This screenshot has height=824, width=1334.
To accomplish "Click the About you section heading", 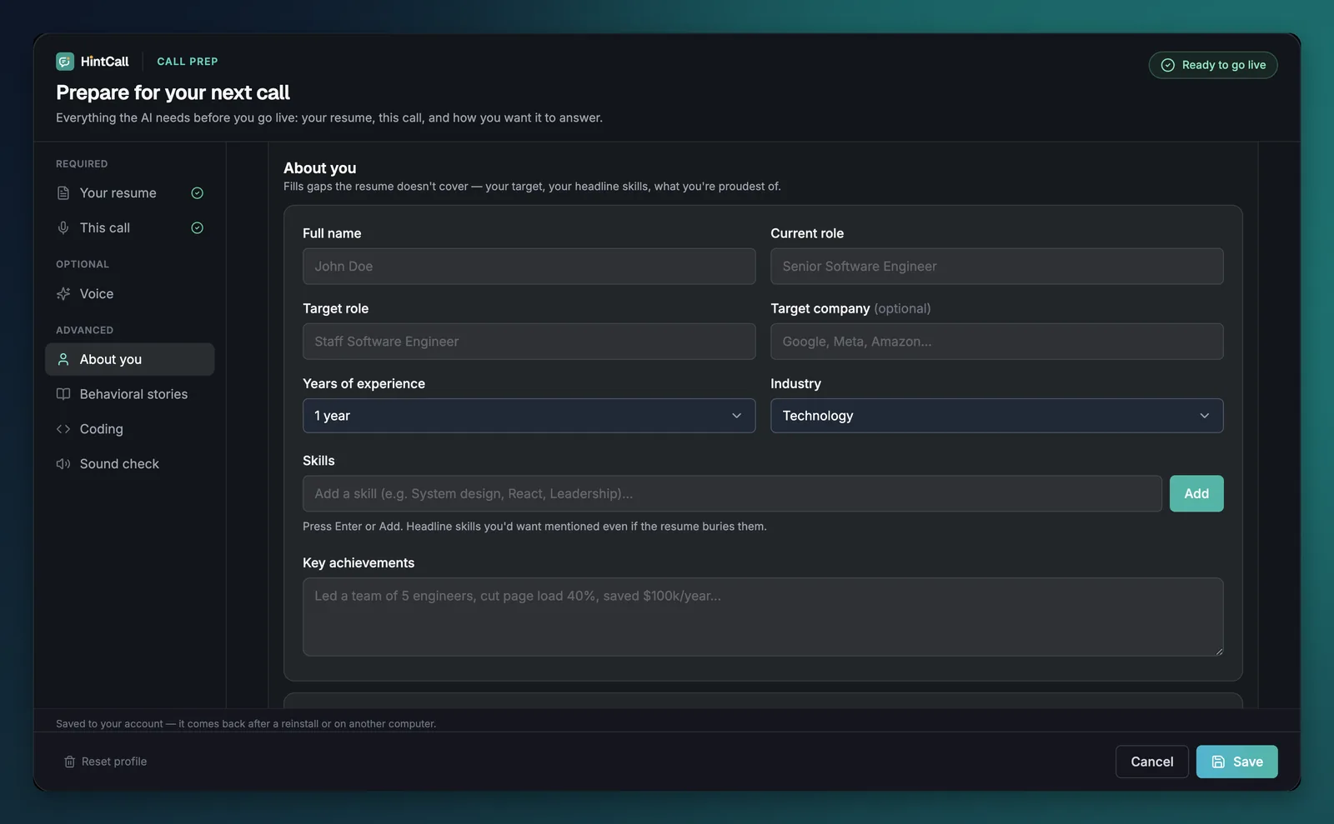I will coord(320,168).
